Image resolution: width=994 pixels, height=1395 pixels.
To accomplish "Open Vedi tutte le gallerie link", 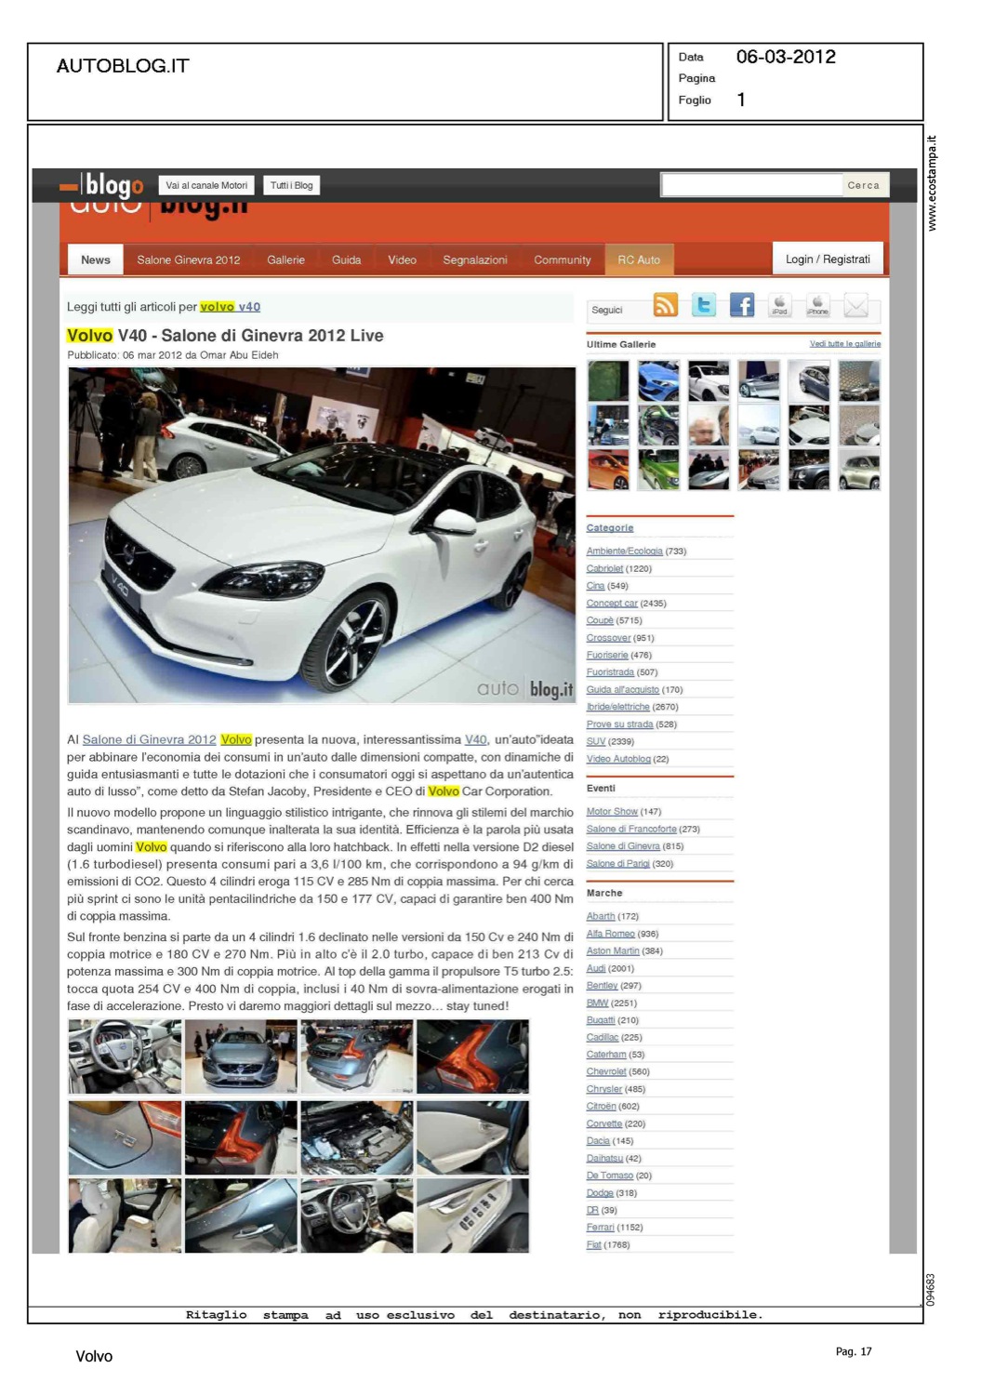I will (x=844, y=344).
